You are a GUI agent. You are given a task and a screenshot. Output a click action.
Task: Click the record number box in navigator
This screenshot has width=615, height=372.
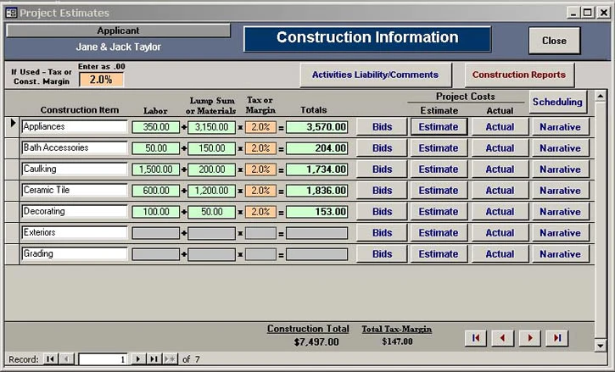click(103, 359)
